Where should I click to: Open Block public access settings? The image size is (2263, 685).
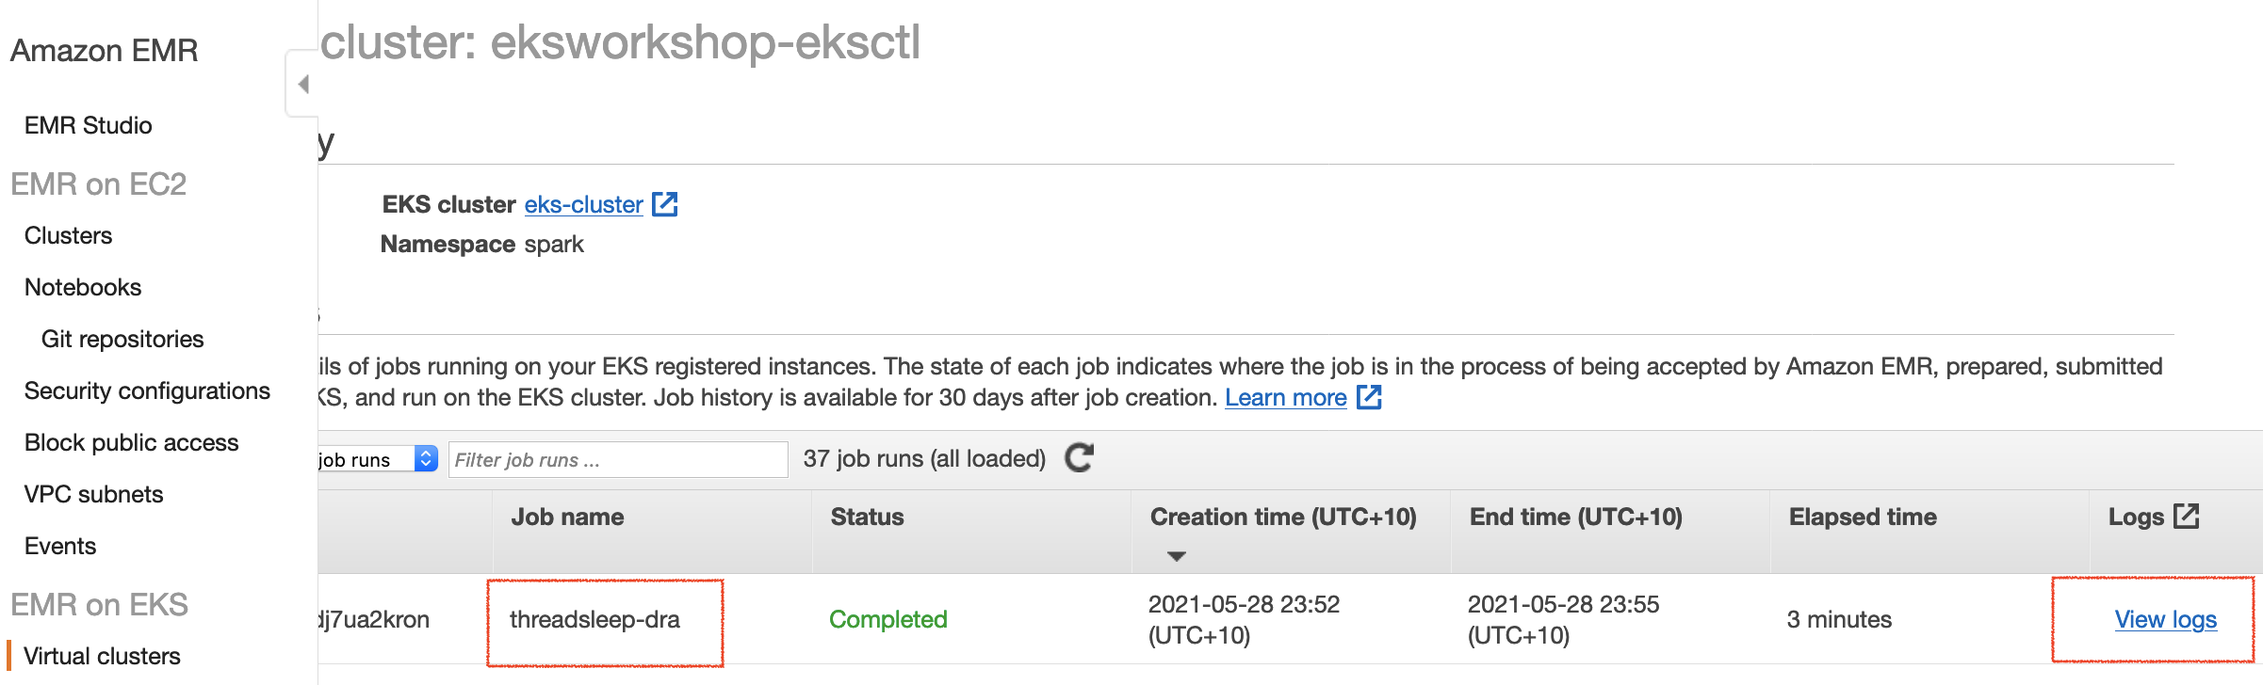131,442
